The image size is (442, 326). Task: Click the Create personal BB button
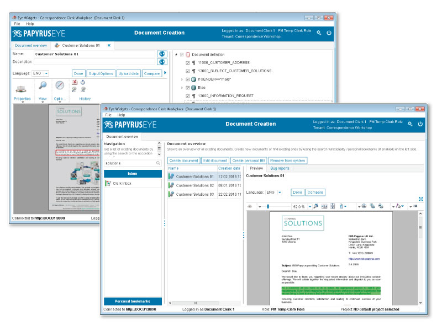coord(249,161)
